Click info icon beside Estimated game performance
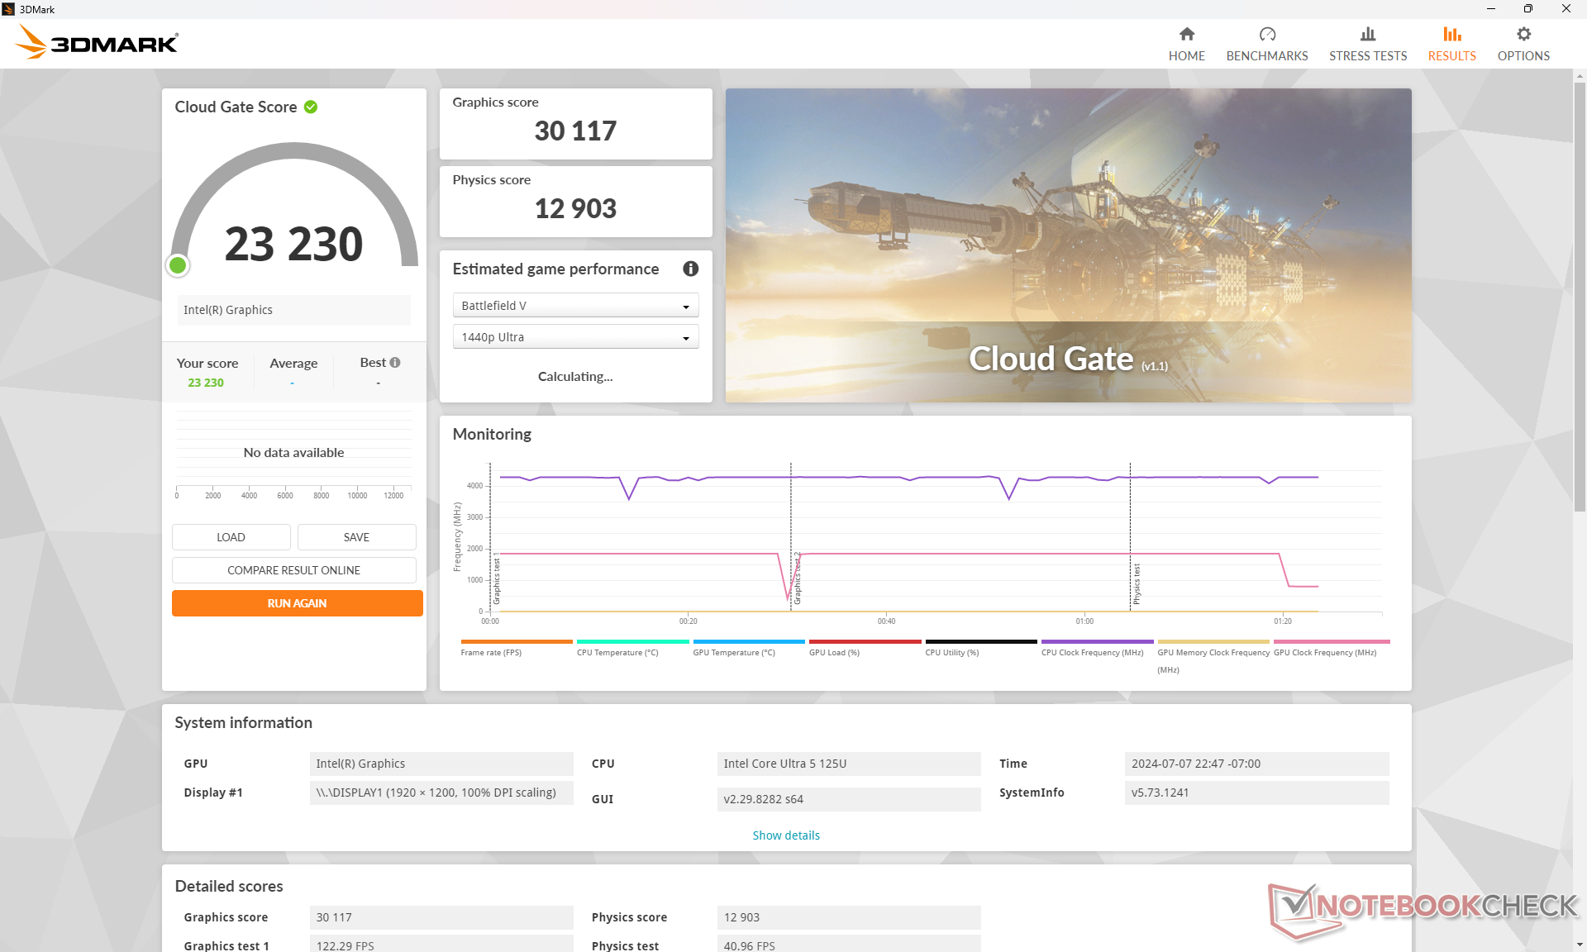Viewport: 1587px width, 952px height. click(x=690, y=269)
